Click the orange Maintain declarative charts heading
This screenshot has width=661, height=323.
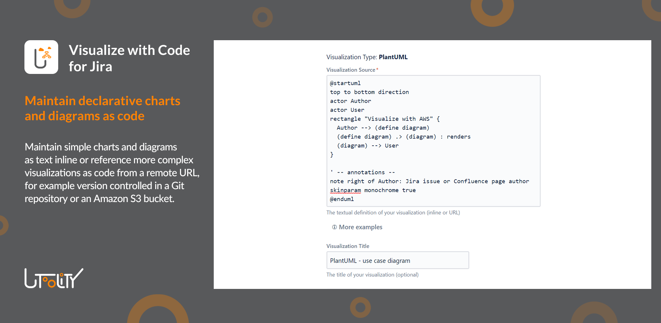pos(102,108)
